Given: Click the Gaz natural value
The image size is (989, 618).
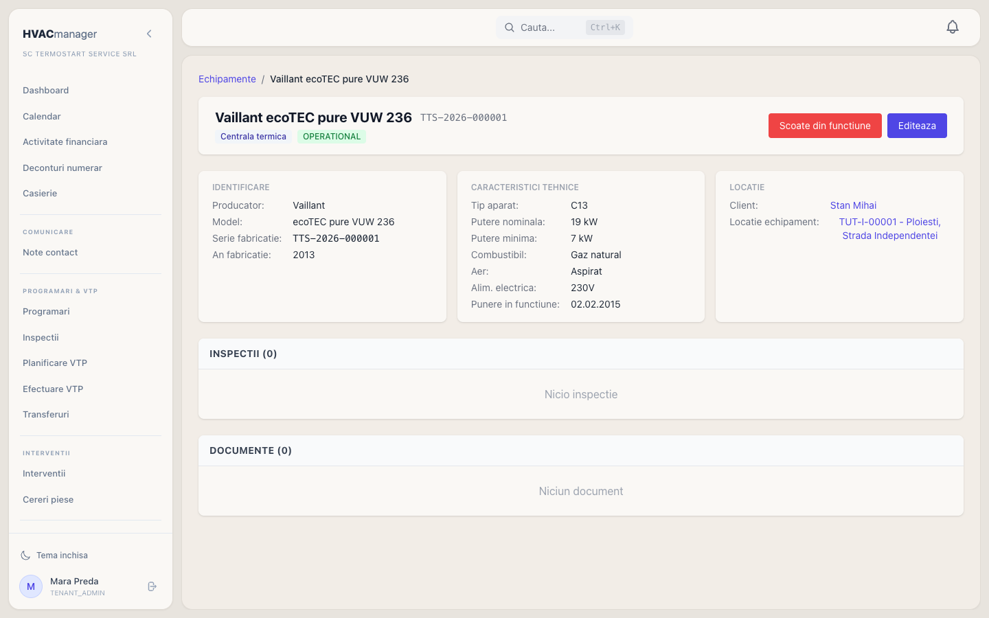Looking at the screenshot, I should [x=596, y=255].
